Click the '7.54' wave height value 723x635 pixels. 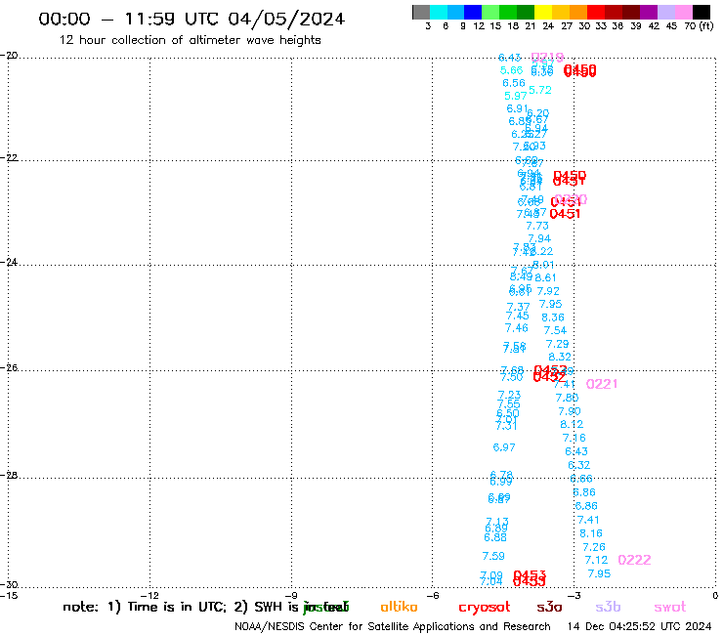[x=555, y=330]
